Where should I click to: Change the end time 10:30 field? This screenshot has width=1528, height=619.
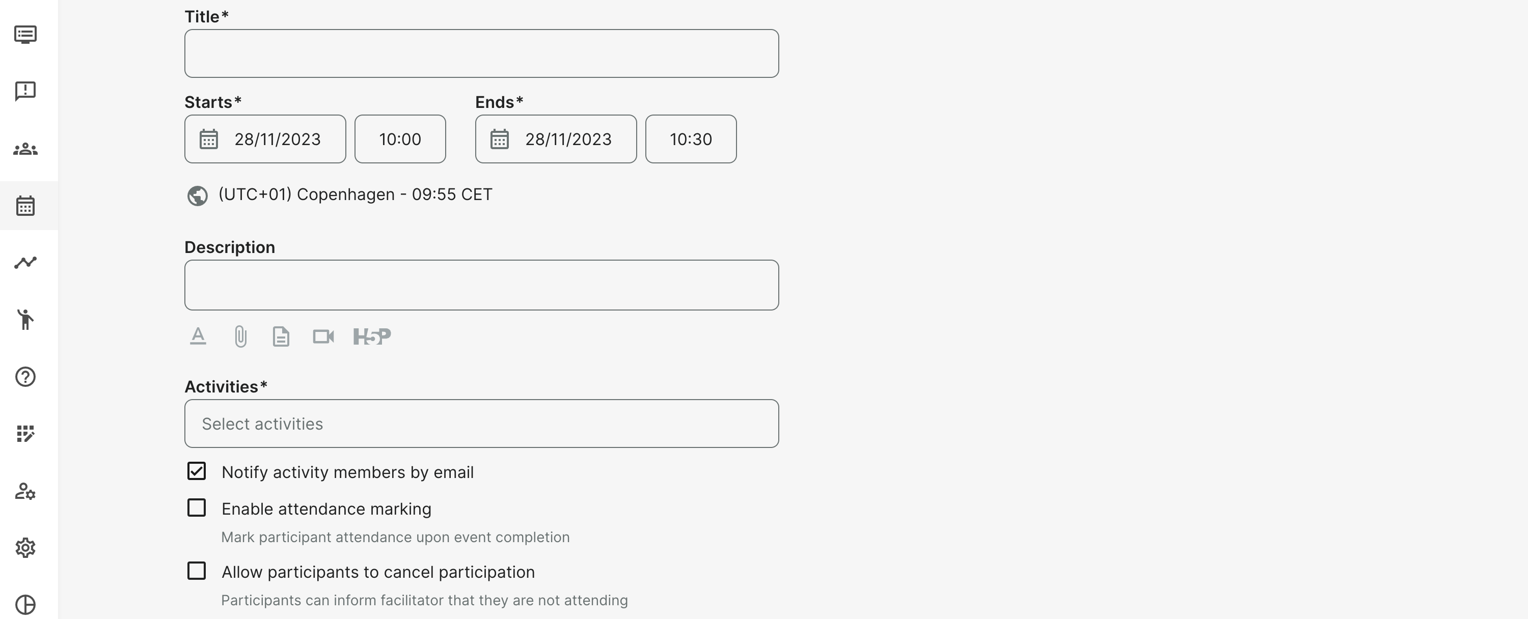click(x=691, y=139)
